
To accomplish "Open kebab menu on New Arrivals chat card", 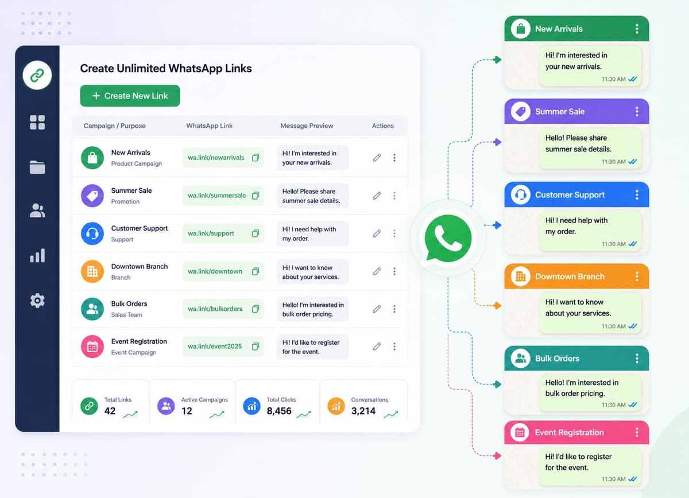I will [x=637, y=29].
